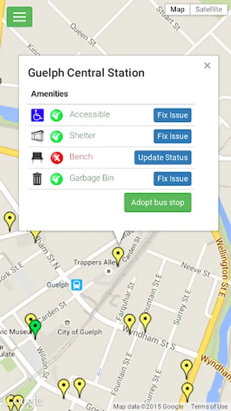The image size is (231, 411).
Task: Fix issue for Accessible amenity
Action: point(173,115)
